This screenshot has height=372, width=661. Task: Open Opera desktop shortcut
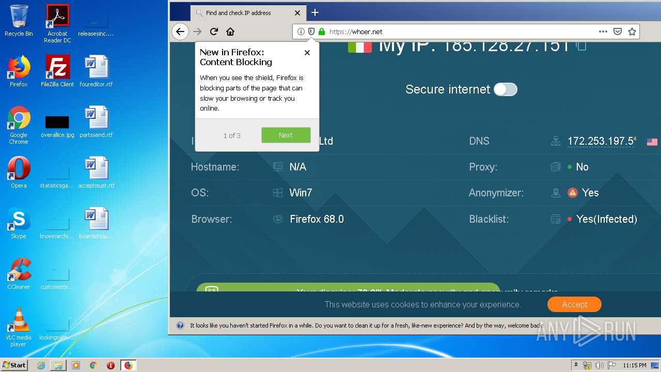tap(19, 173)
